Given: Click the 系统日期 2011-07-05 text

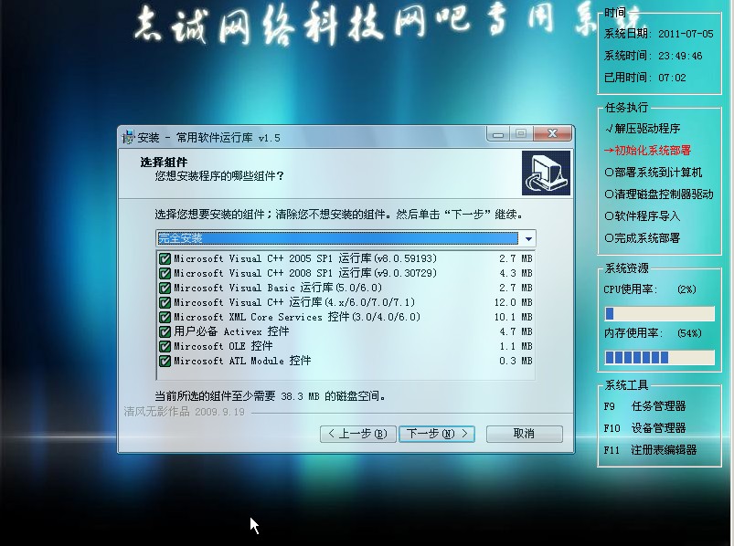Looking at the screenshot, I should click(659, 34).
